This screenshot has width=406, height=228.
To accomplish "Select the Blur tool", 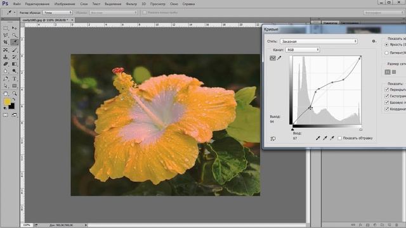I will [x=6, y=71].
